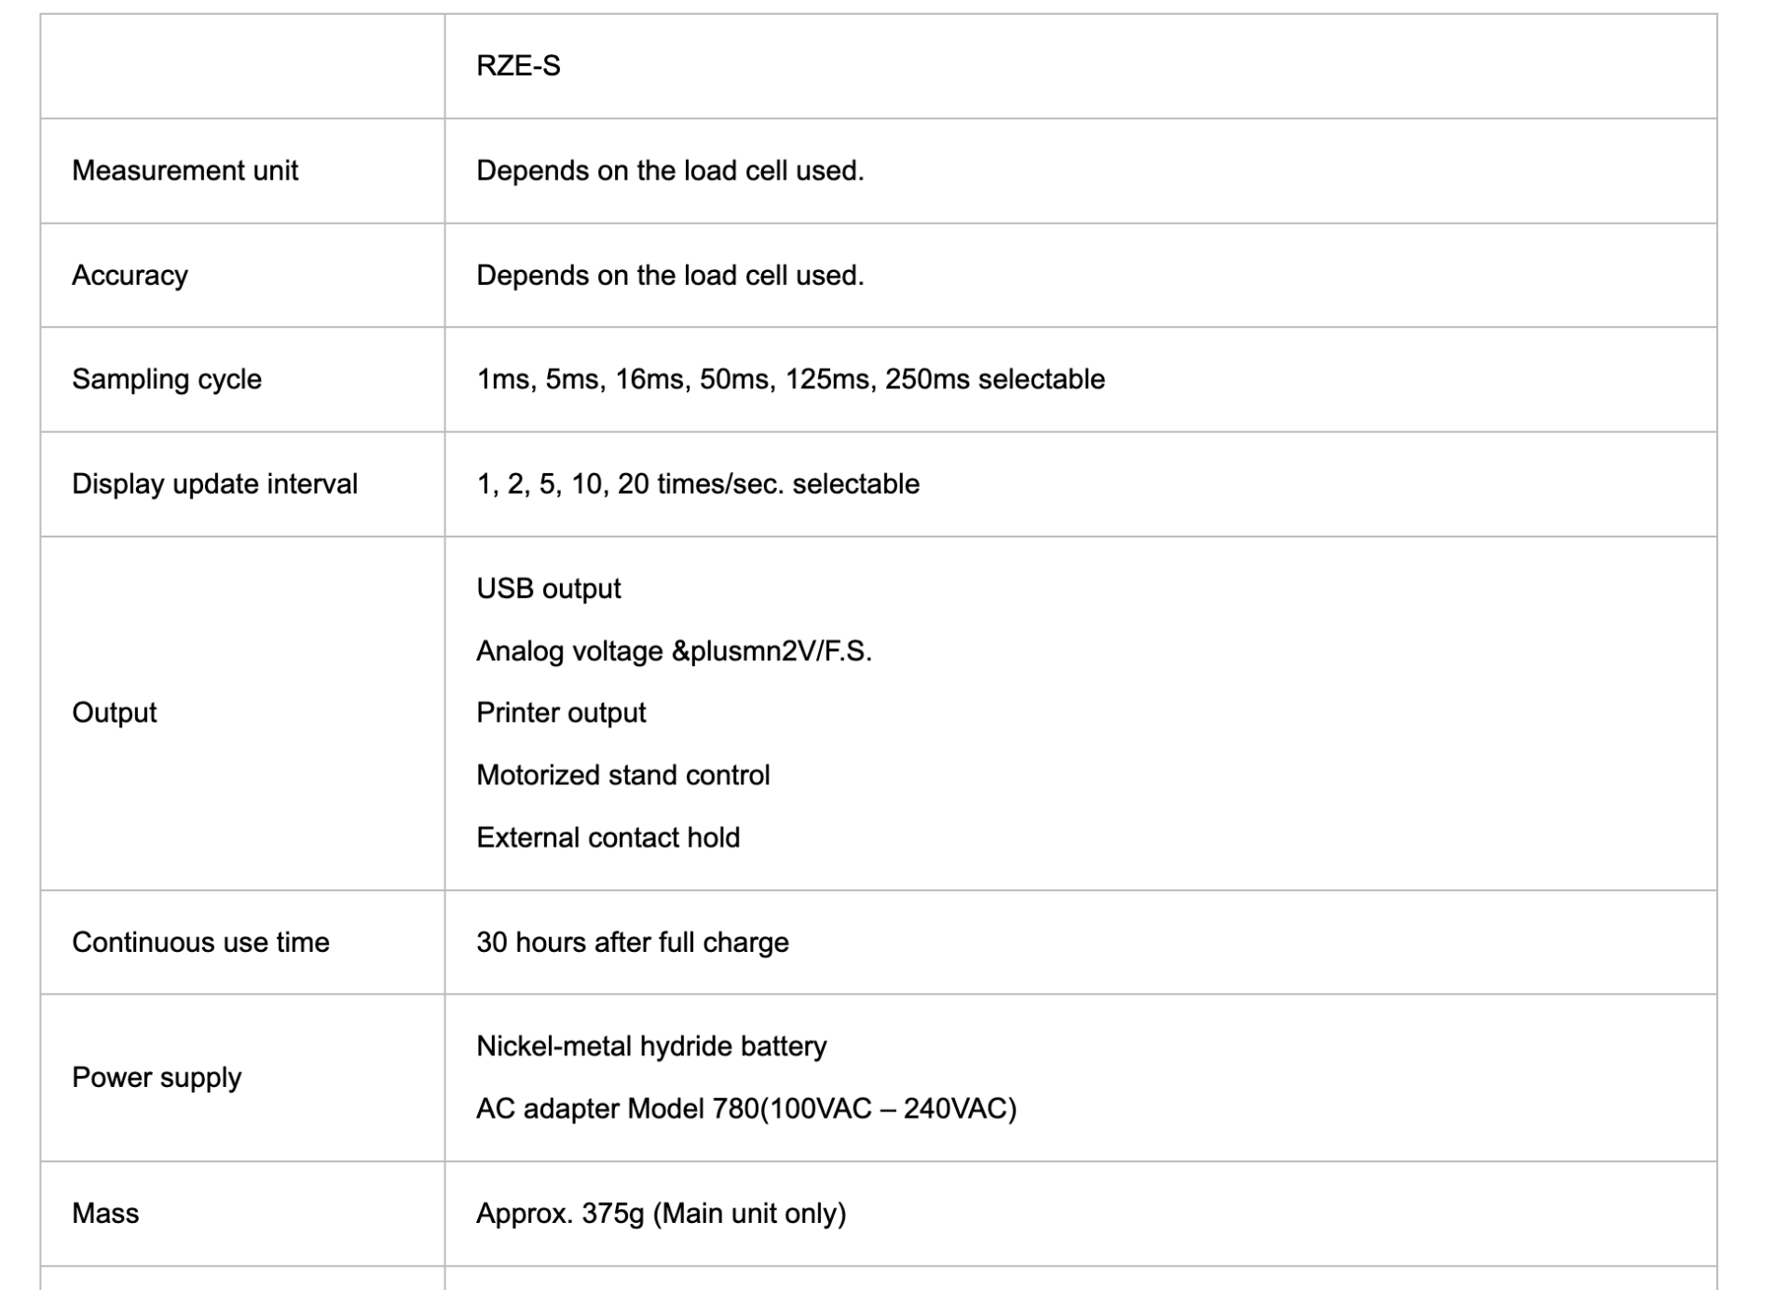Click the Accuracy row label
This screenshot has height=1290, width=1789.
[130, 276]
